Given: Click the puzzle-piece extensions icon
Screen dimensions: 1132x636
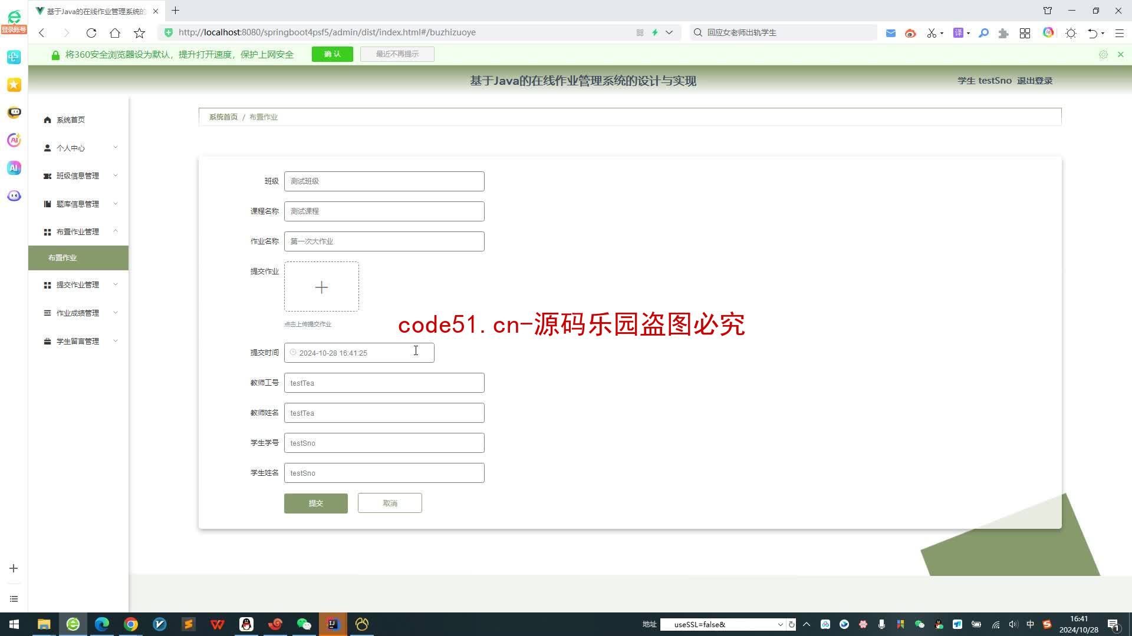Looking at the screenshot, I should point(1003,33).
